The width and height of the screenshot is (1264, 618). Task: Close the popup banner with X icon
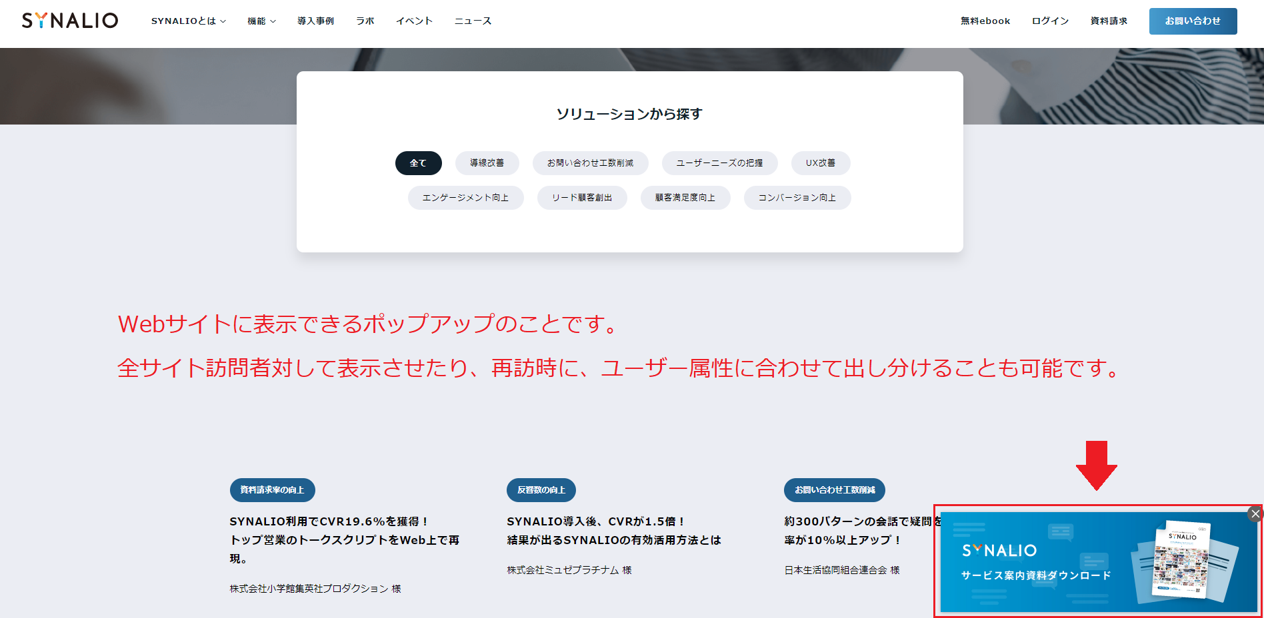pos(1255,513)
